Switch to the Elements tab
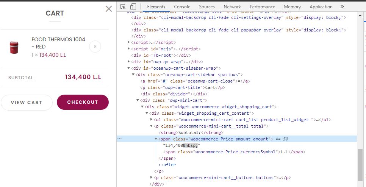The height and width of the screenshot is (187, 366). pos(156,7)
